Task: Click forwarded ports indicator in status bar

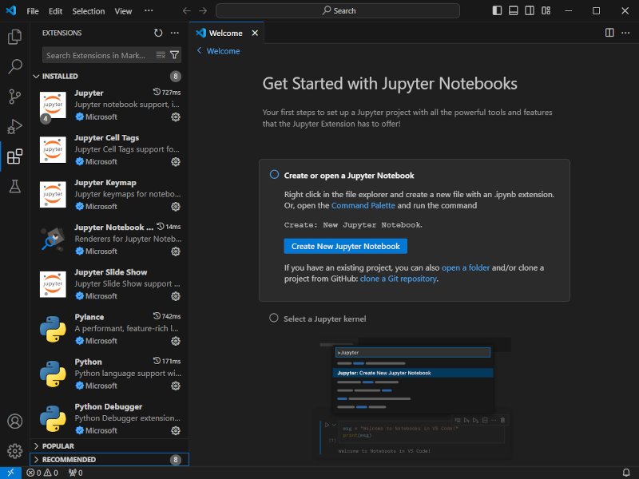Action: coord(76,473)
